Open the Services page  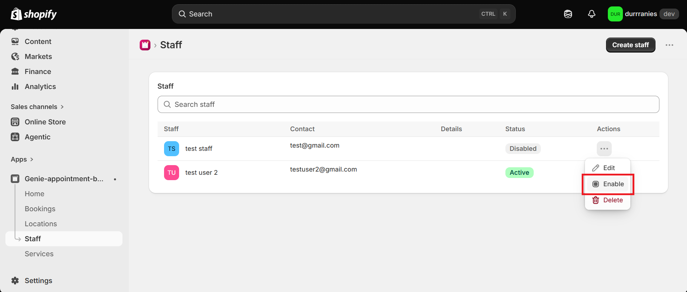(x=39, y=254)
